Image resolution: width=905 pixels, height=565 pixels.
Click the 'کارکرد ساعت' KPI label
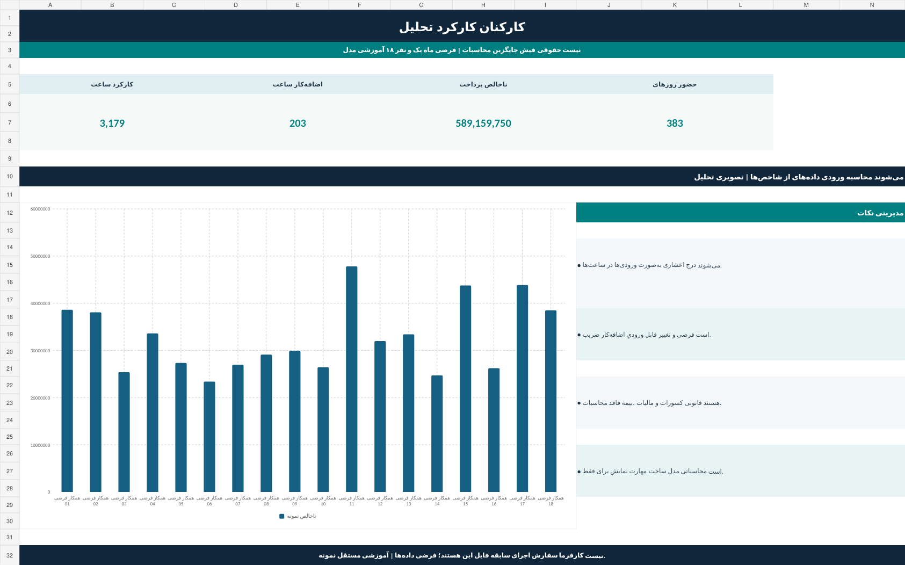112,84
